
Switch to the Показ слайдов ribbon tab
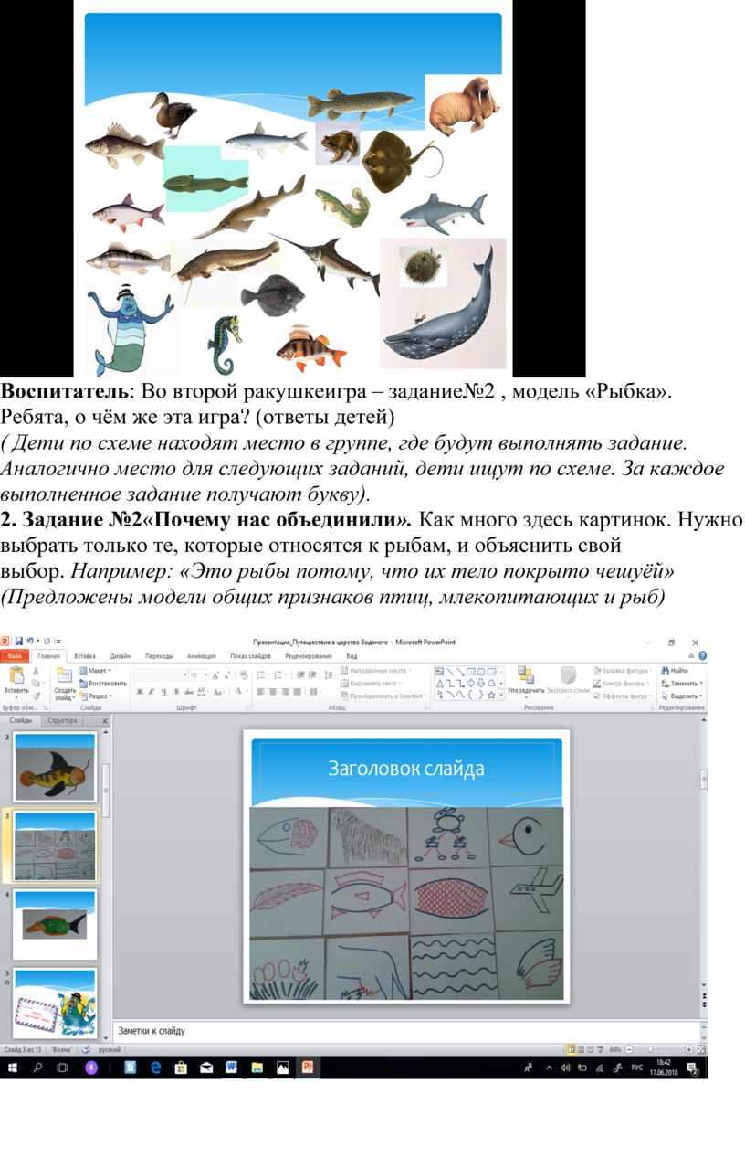tap(251, 656)
